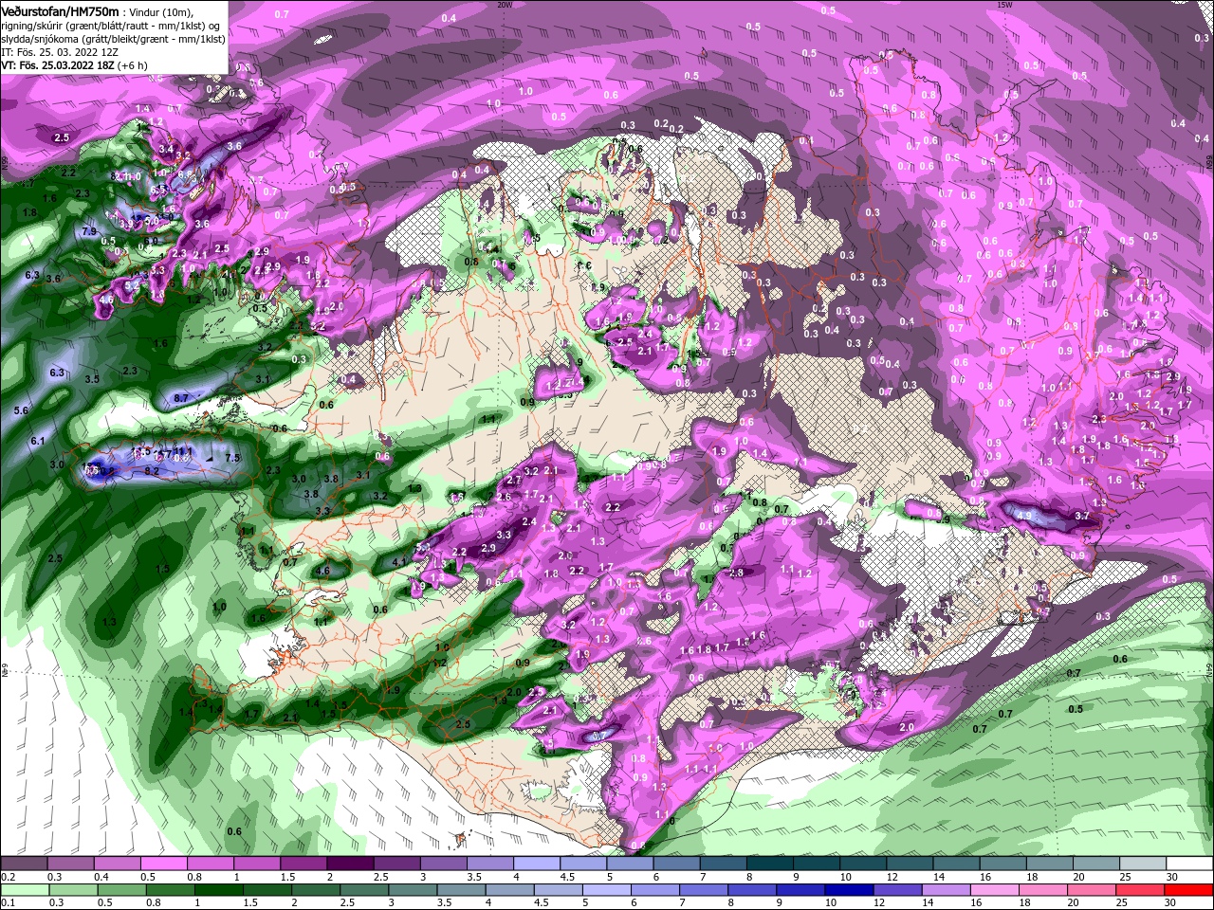Click the 3.7 snowfall value on the map
The width and height of the screenshot is (1214, 910).
tap(1082, 516)
